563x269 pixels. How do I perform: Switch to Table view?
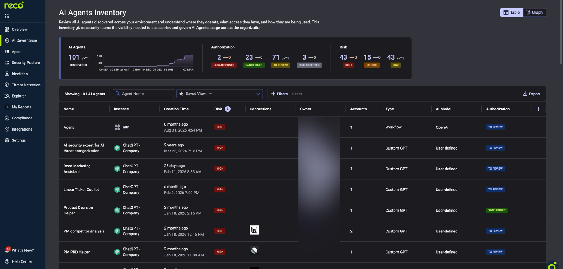point(511,13)
